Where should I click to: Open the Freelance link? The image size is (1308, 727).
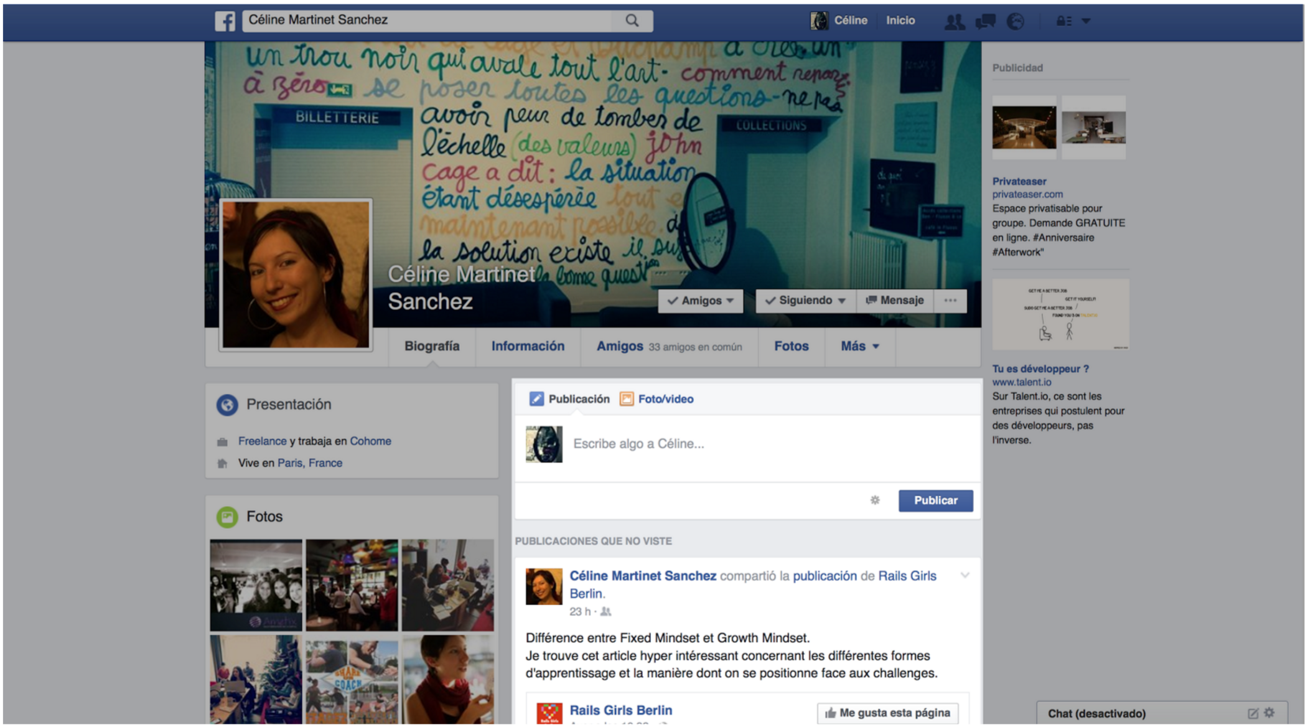[x=263, y=441]
